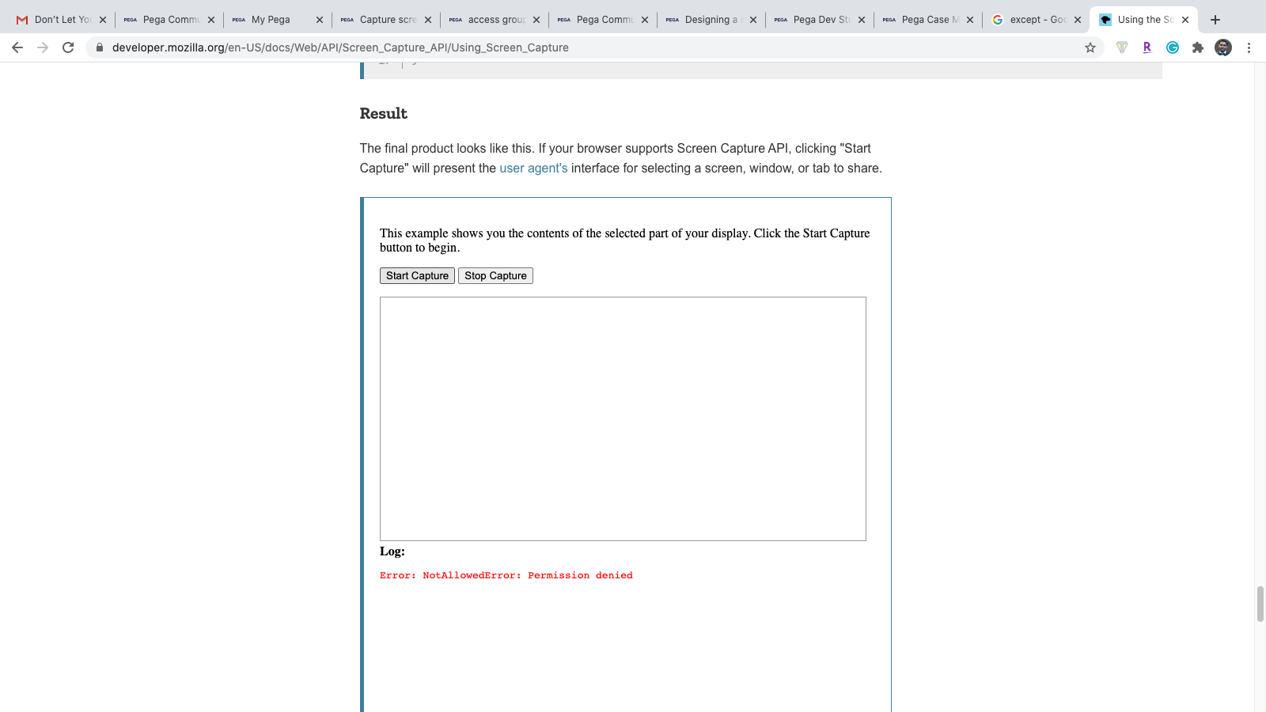1266x712 pixels.
Task: Open the 'user agent's' hyperlink
Action: pyautogui.click(x=533, y=168)
